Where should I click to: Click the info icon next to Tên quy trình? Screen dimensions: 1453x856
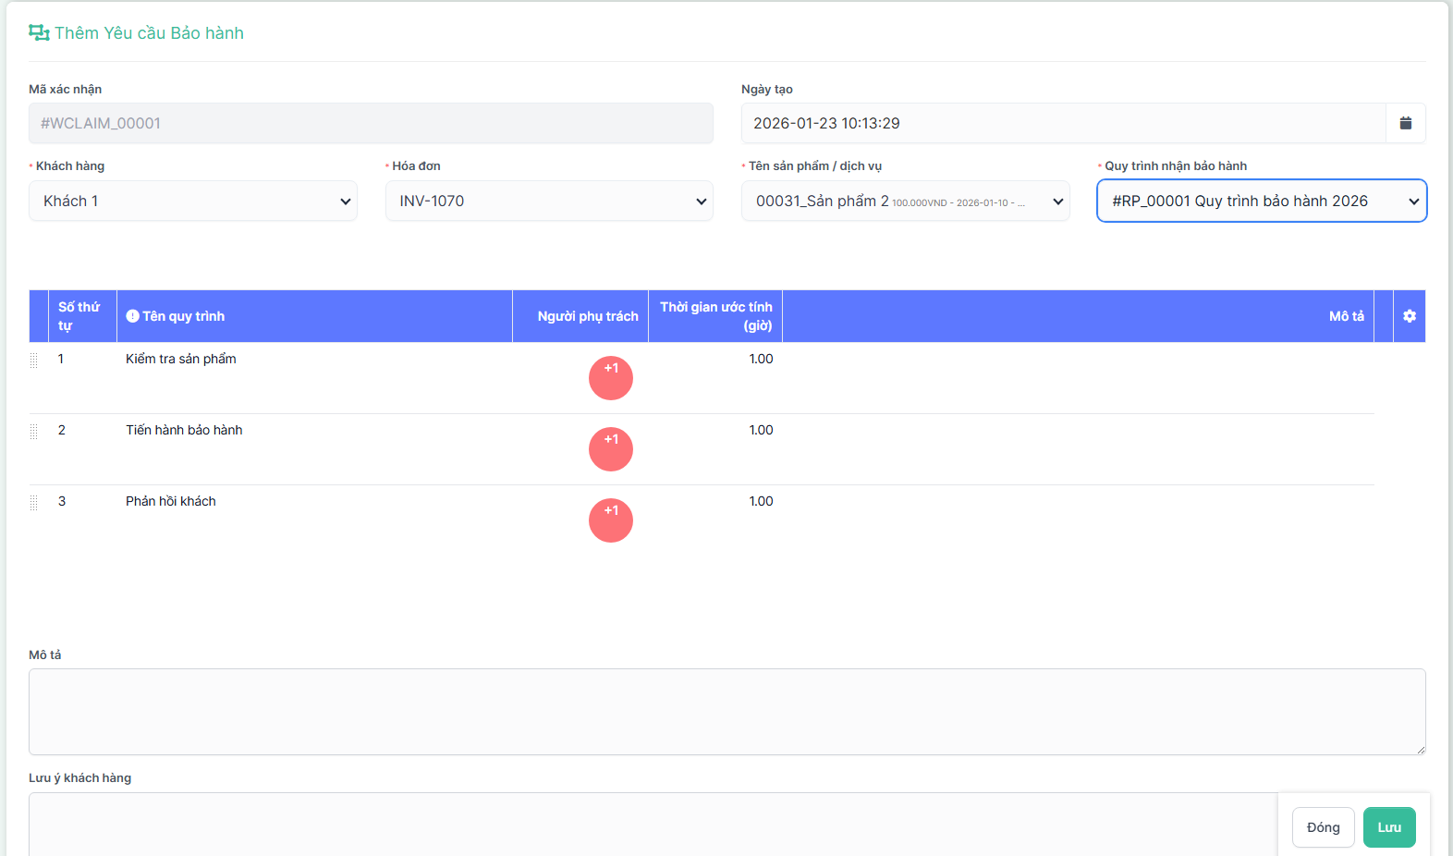click(x=132, y=316)
